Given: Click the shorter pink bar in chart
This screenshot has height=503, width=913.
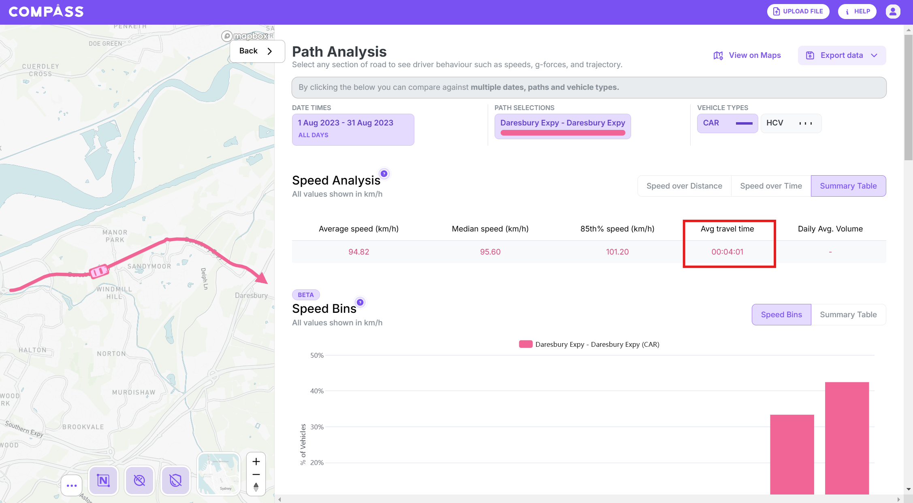Looking at the screenshot, I should tap(792, 454).
